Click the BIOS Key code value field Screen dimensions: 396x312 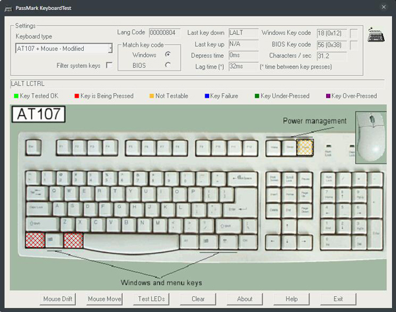click(332, 45)
